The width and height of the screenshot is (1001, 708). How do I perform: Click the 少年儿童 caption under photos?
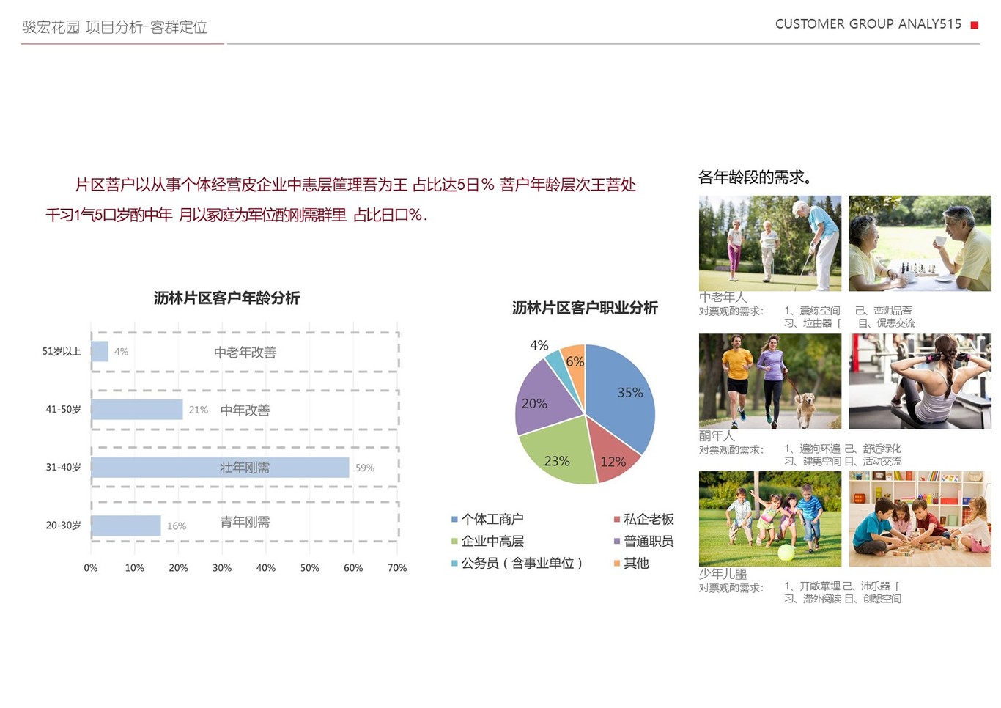[x=723, y=574]
